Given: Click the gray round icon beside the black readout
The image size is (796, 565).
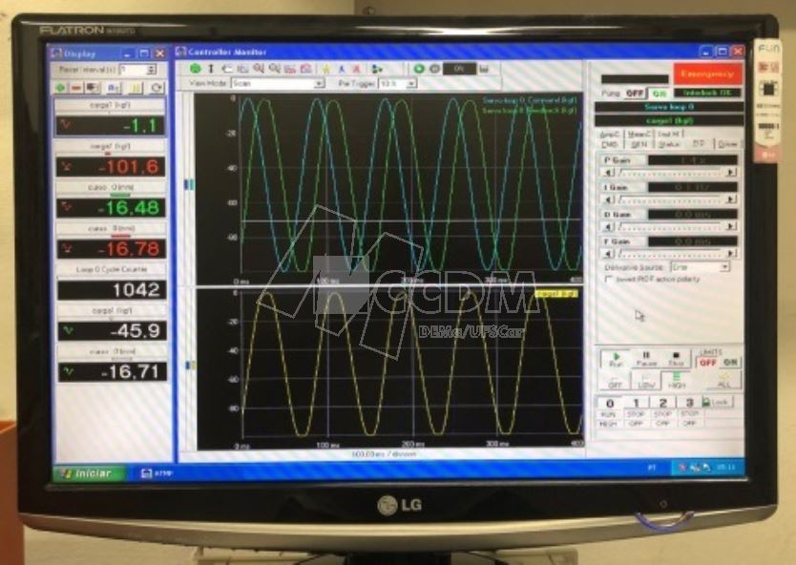Looking at the screenshot, I should (x=434, y=69).
